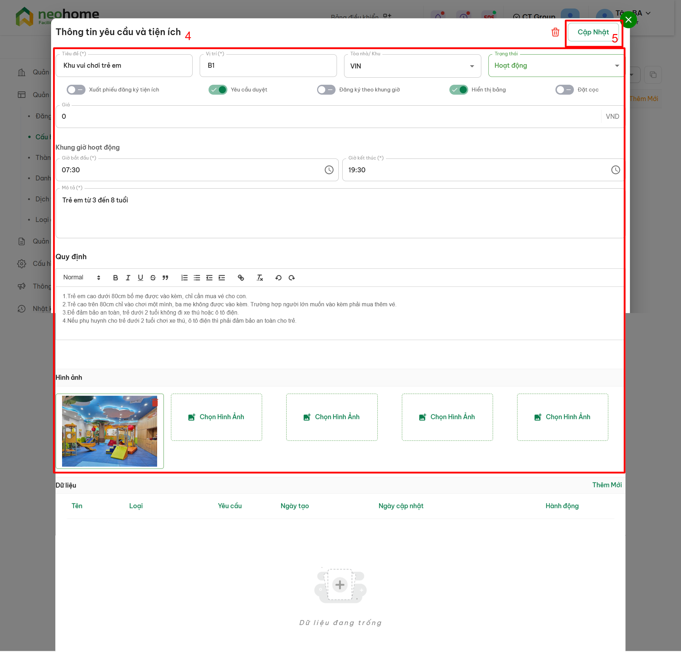Click the Yêu cầu column header

229,506
